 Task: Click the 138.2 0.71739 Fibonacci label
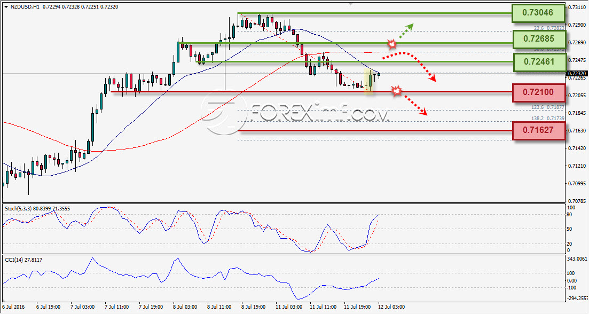[x=548, y=119]
